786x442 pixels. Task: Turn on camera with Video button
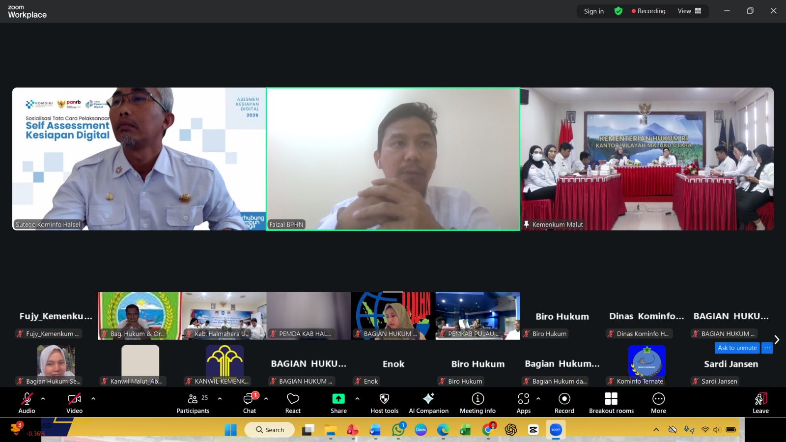click(74, 403)
